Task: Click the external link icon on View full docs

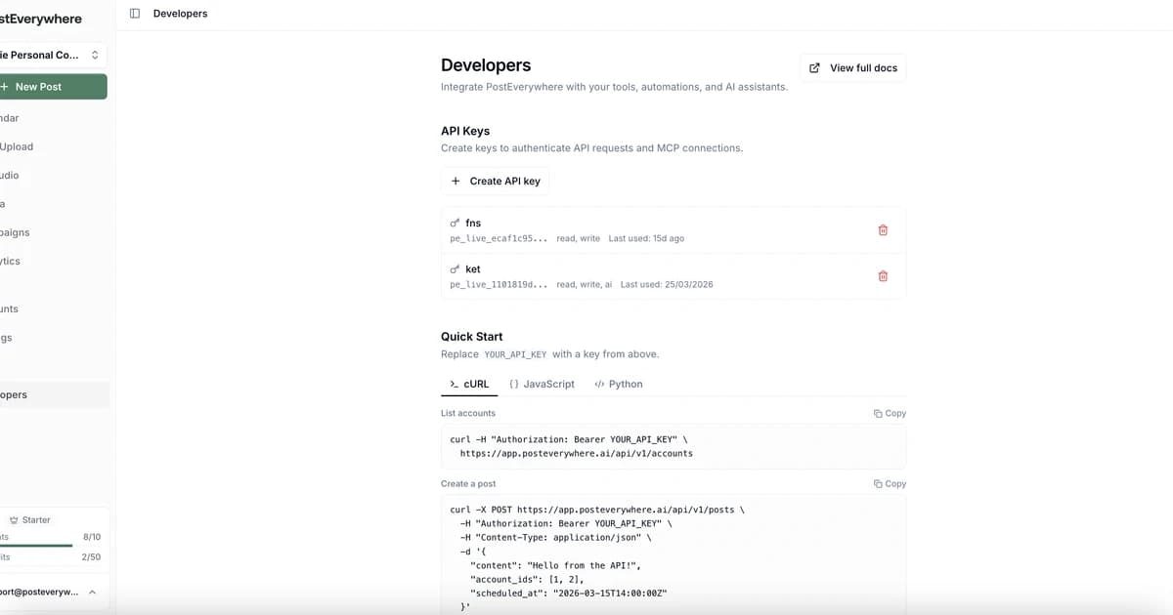Action: [813, 67]
